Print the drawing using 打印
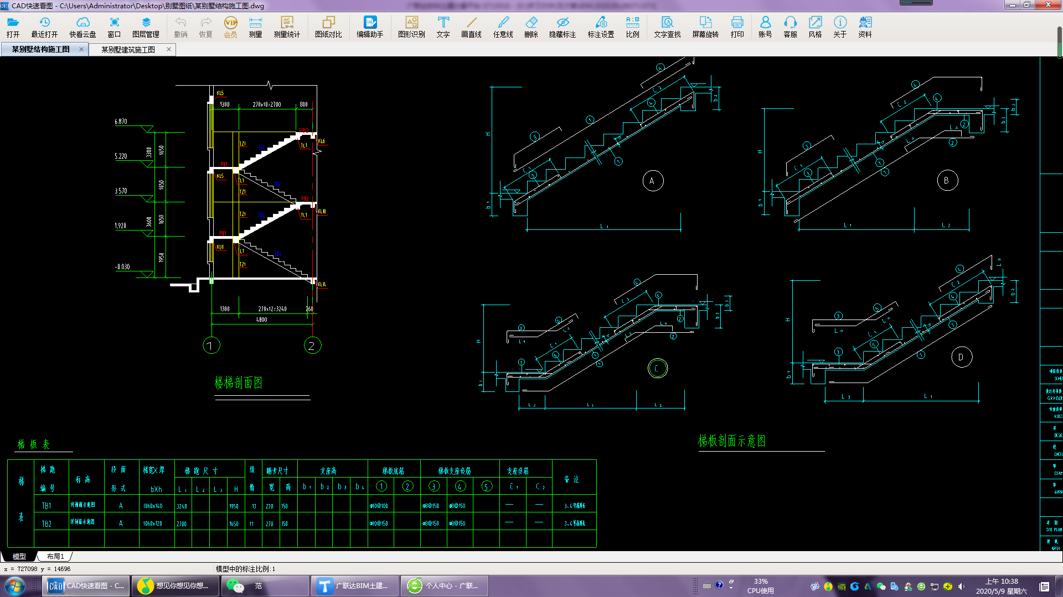This screenshot has height=597, width=1063. 737,27
